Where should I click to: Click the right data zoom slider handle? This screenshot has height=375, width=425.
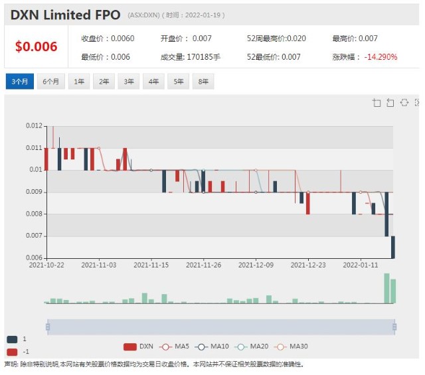coord(394,327)
